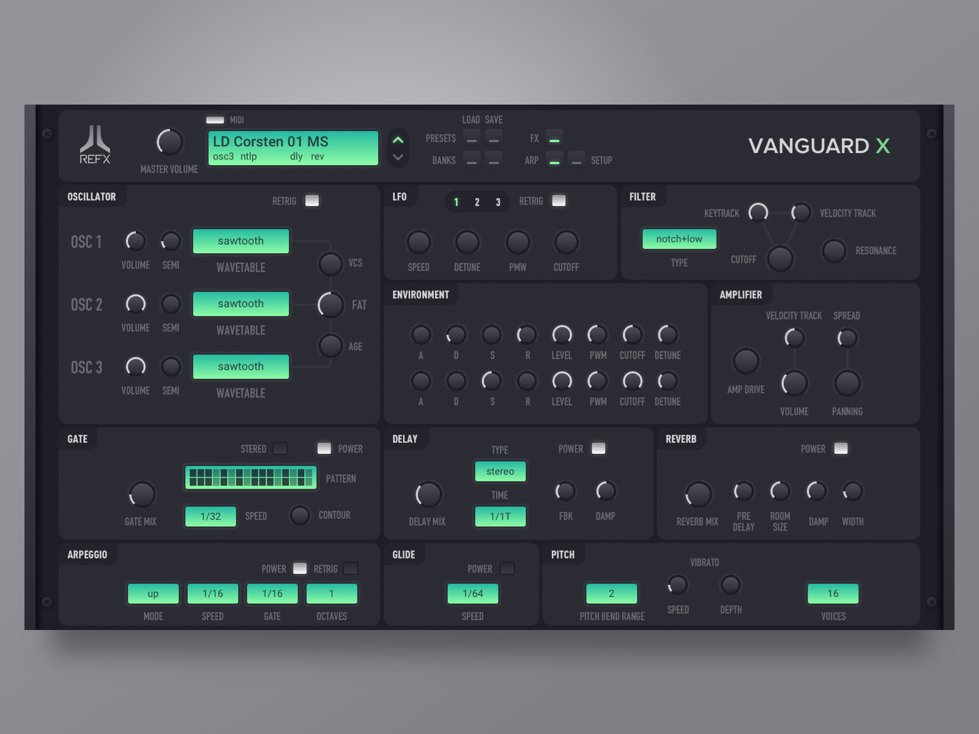Click the MIDI indicator light
Screen dimensions: 979x734
click(x=215, y=120)
